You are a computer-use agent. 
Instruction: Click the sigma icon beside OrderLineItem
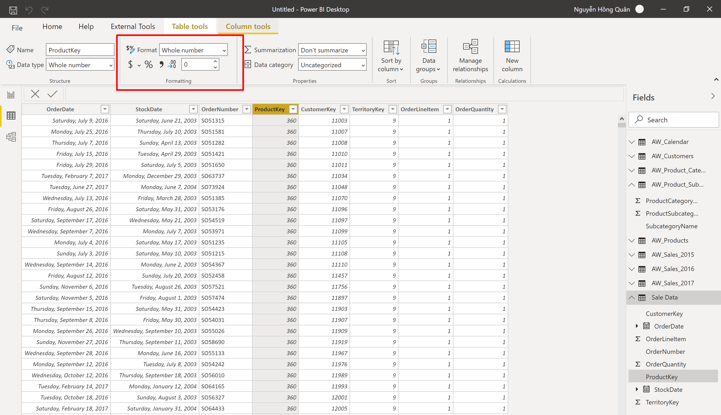pos(638,339)
